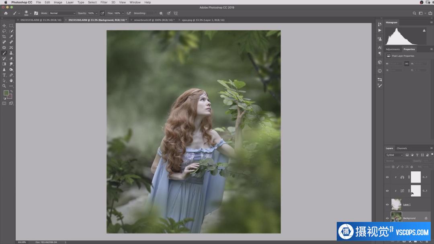This screenshot has height=244, width=434.
Task: Toggle airbrush build-up effect button
Action: click(129, 13)
